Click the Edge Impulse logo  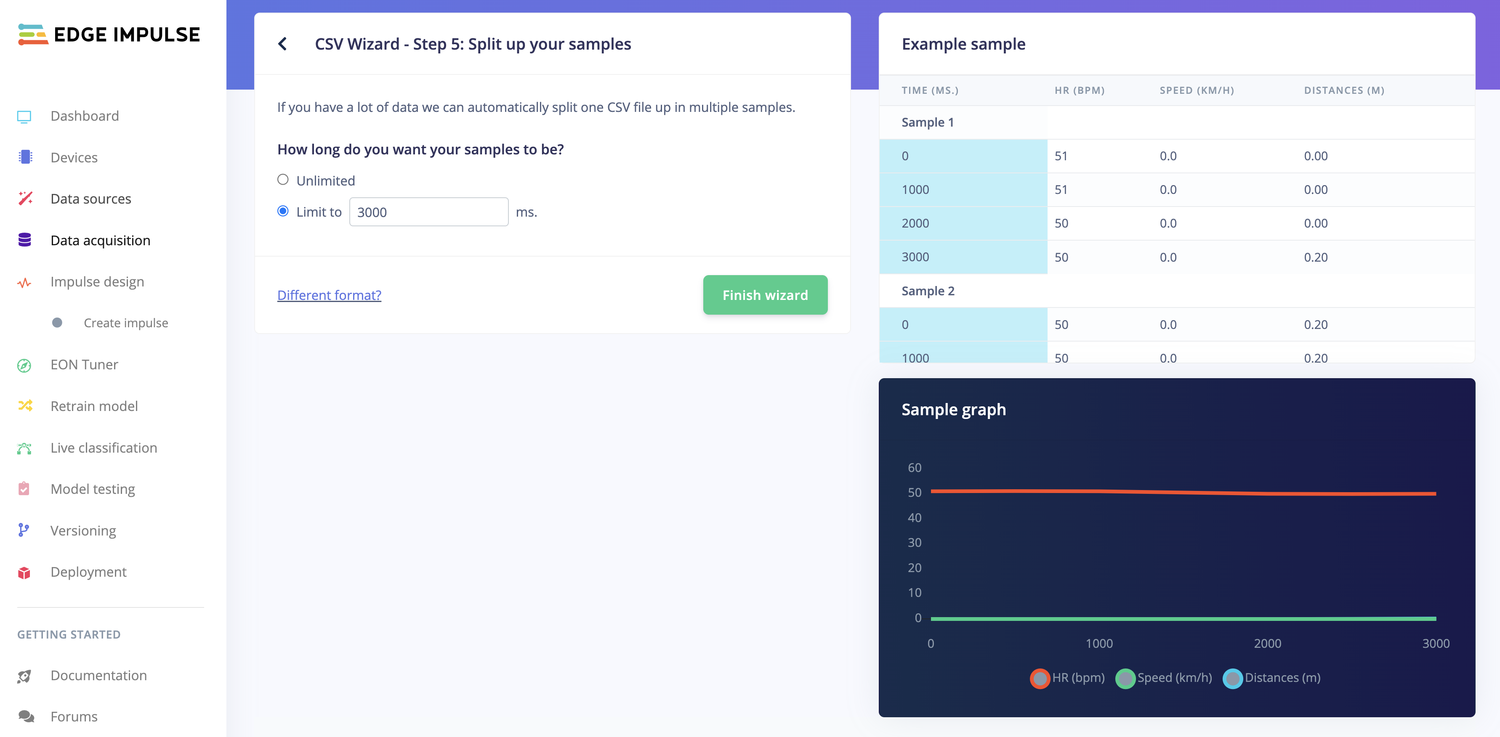point(109,34)
